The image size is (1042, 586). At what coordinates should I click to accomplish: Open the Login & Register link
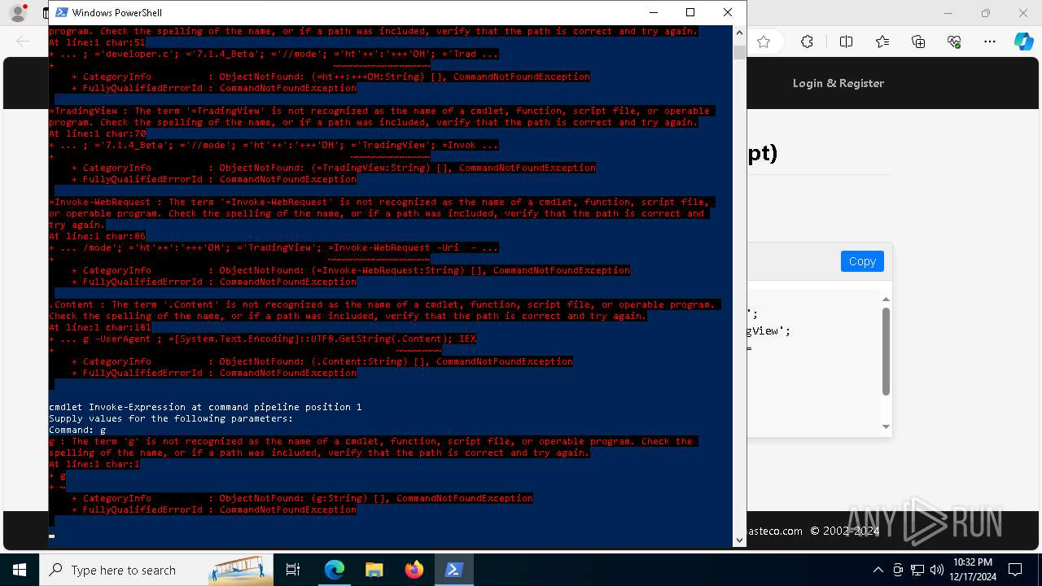pyautogui.click(x=838, y=83)
